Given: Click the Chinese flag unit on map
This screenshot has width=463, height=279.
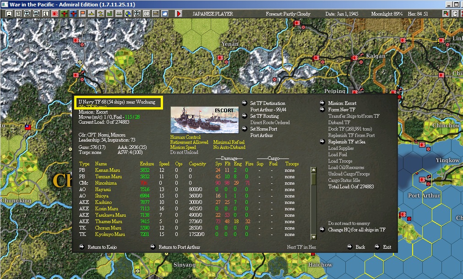Looking at the screenshot, I should coord(28,127).
